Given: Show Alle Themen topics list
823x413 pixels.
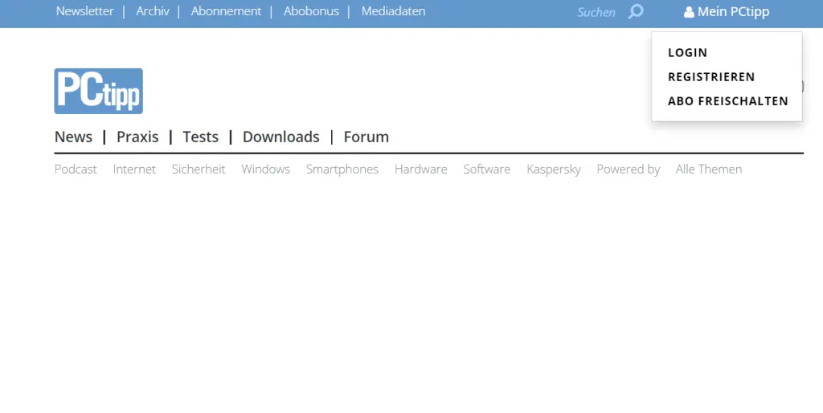Looking at the screenshot, I should (708, 169).
